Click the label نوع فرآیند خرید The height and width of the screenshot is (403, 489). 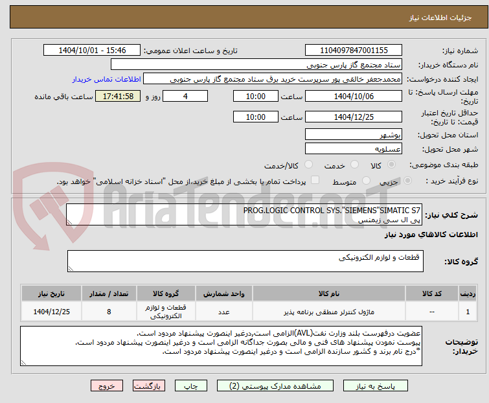click(452, 181)
